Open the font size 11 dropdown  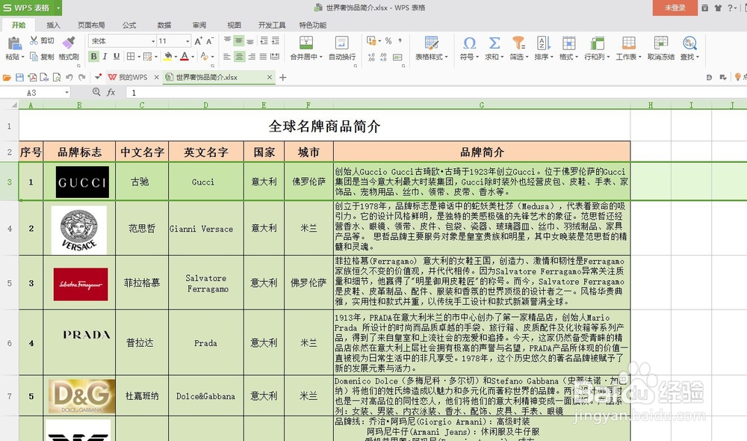[187, 41]
